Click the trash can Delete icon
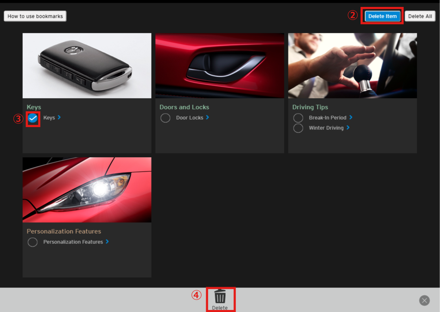440x312 pixels. 220,297
